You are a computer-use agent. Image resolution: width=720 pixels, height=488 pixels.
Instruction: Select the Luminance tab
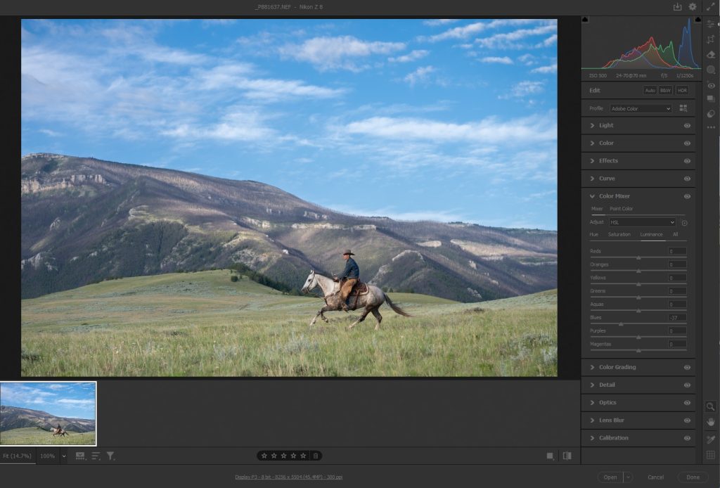[651, 235]
